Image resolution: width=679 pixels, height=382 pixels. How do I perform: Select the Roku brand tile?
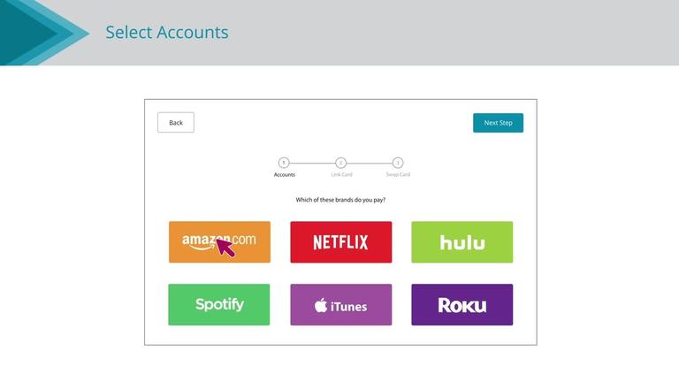pyautogui.click(x=462, y=304)
